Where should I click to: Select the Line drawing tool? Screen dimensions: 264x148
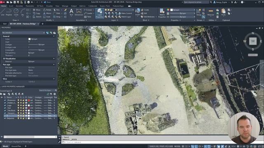tap(2, 12)
